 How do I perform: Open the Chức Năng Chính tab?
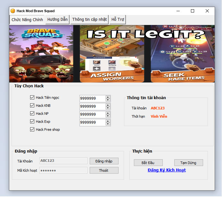27,20
